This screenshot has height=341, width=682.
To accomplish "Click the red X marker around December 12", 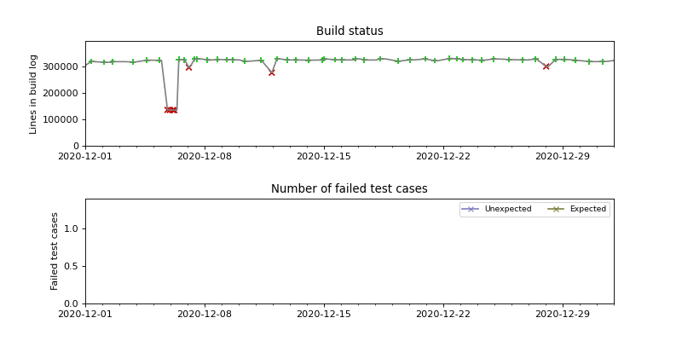I will coord(272,72).
